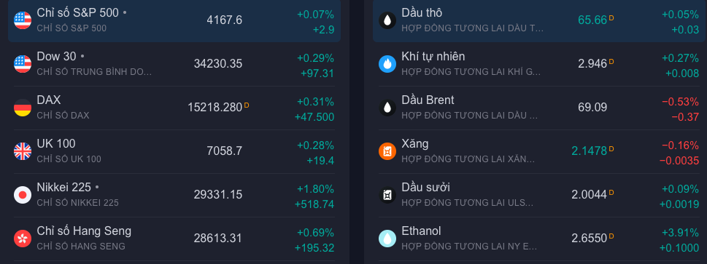Select the German flag icon for DAX
707x264 pixels.
(x=23, y=108)
